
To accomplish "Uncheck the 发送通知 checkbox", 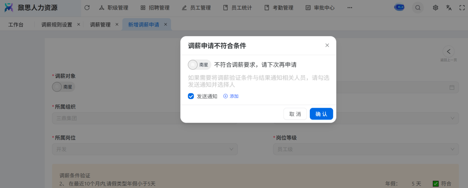I will tap(191, 96).
